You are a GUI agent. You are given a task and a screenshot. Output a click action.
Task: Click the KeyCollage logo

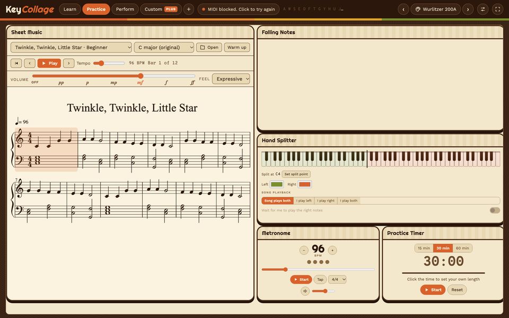pyautogui.click(x=30, y=10)
